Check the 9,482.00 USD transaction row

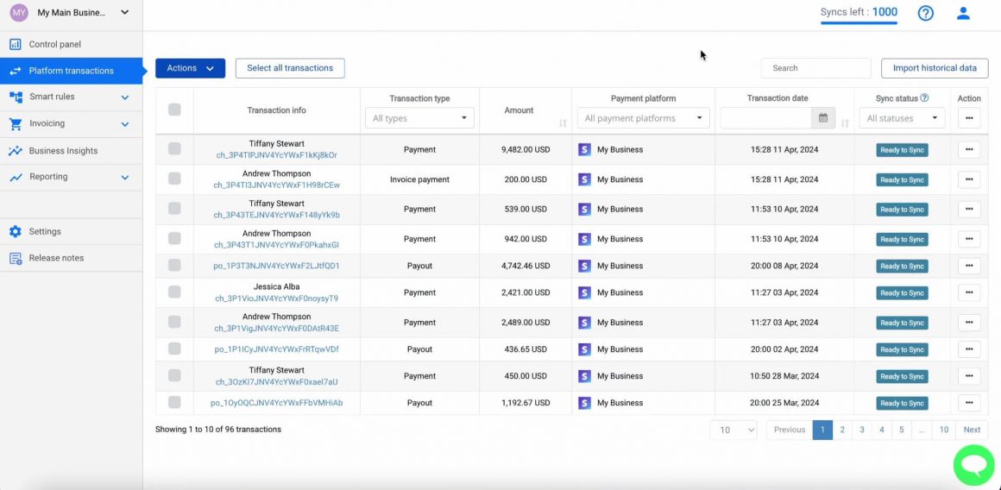[174, 149]
